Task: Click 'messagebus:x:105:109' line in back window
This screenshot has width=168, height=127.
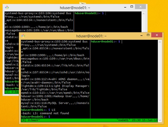Action: tap(39, 30)
